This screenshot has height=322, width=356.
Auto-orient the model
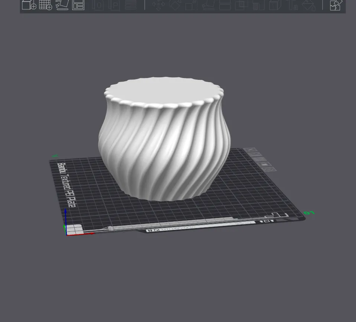click(62, 5)
